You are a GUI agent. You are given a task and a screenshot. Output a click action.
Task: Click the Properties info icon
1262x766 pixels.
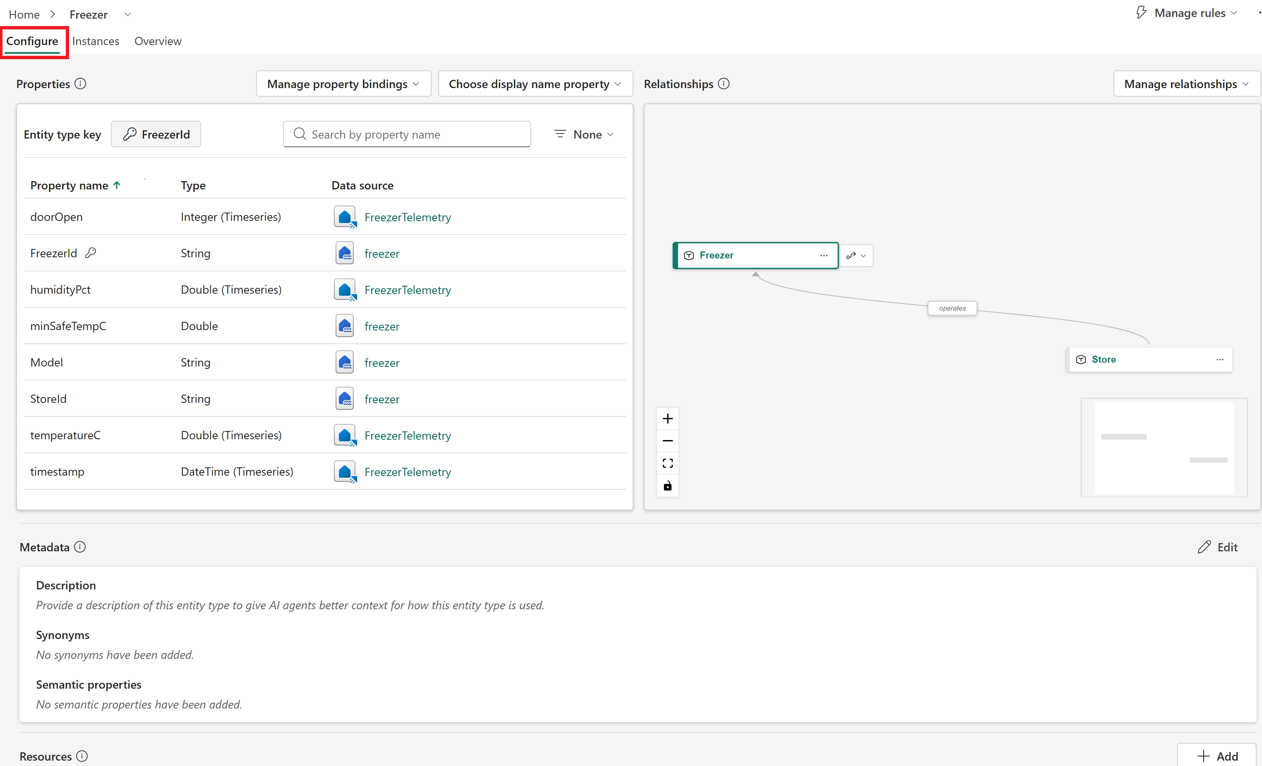[80, 84]
